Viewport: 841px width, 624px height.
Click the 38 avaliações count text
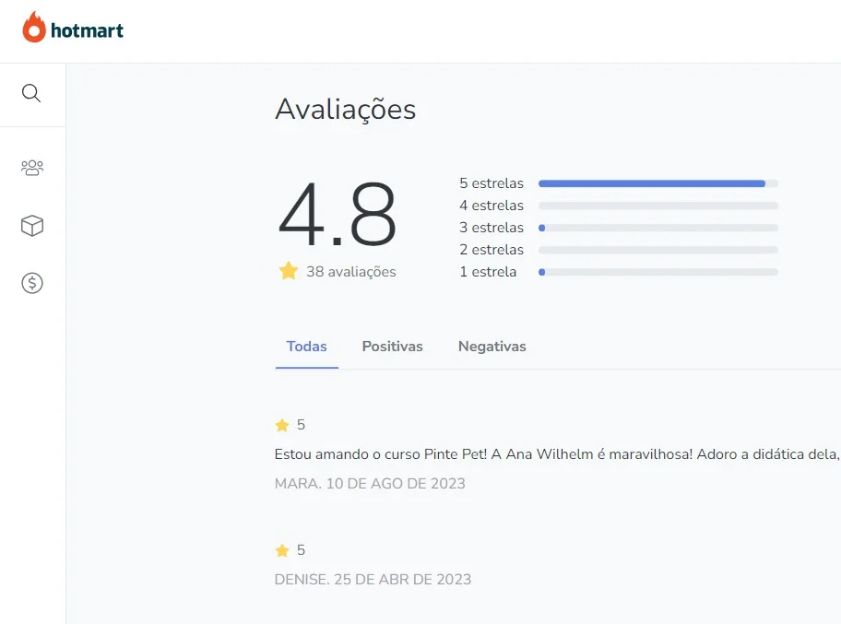(350, 272)
